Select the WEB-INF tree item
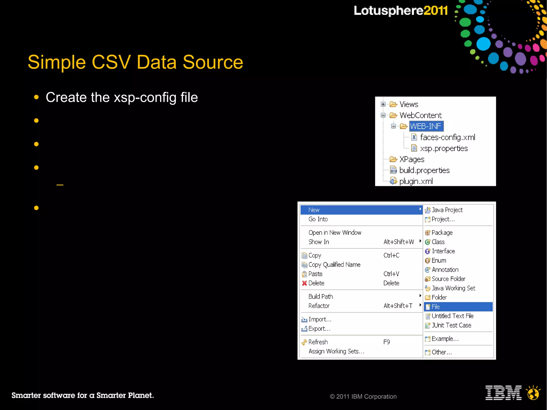Image resolution: width=547 pixels, height=410 pixels. coord(426,126)
